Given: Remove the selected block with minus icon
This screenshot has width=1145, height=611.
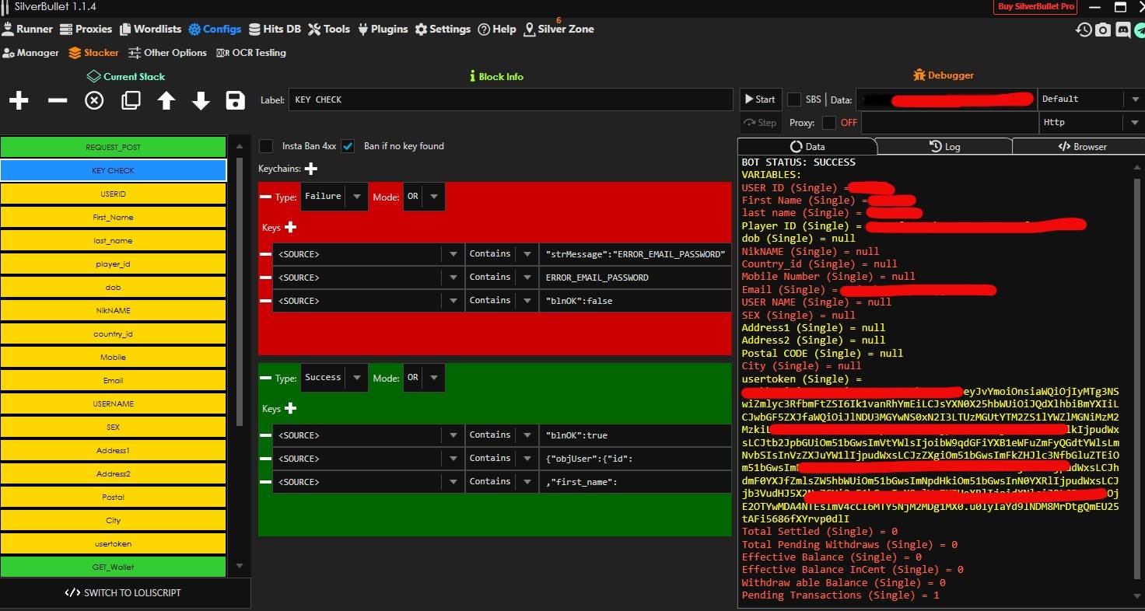Looking at the screenshot, I should pos(57,100).
